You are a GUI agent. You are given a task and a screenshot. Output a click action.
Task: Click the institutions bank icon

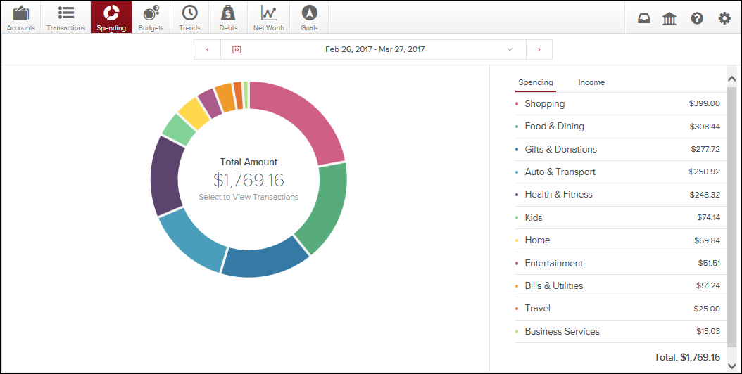[x=669, y=19]
